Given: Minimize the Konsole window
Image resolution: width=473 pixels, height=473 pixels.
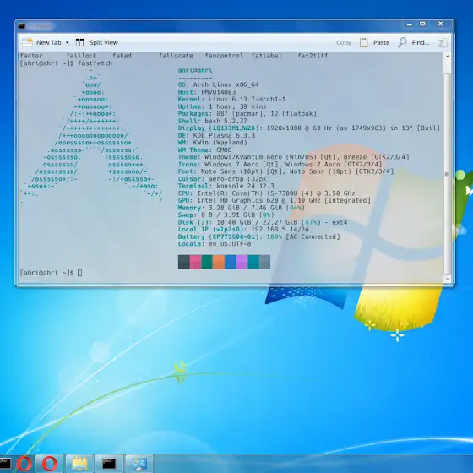Looking at the screenshot, I should click(x=410, y=24).
